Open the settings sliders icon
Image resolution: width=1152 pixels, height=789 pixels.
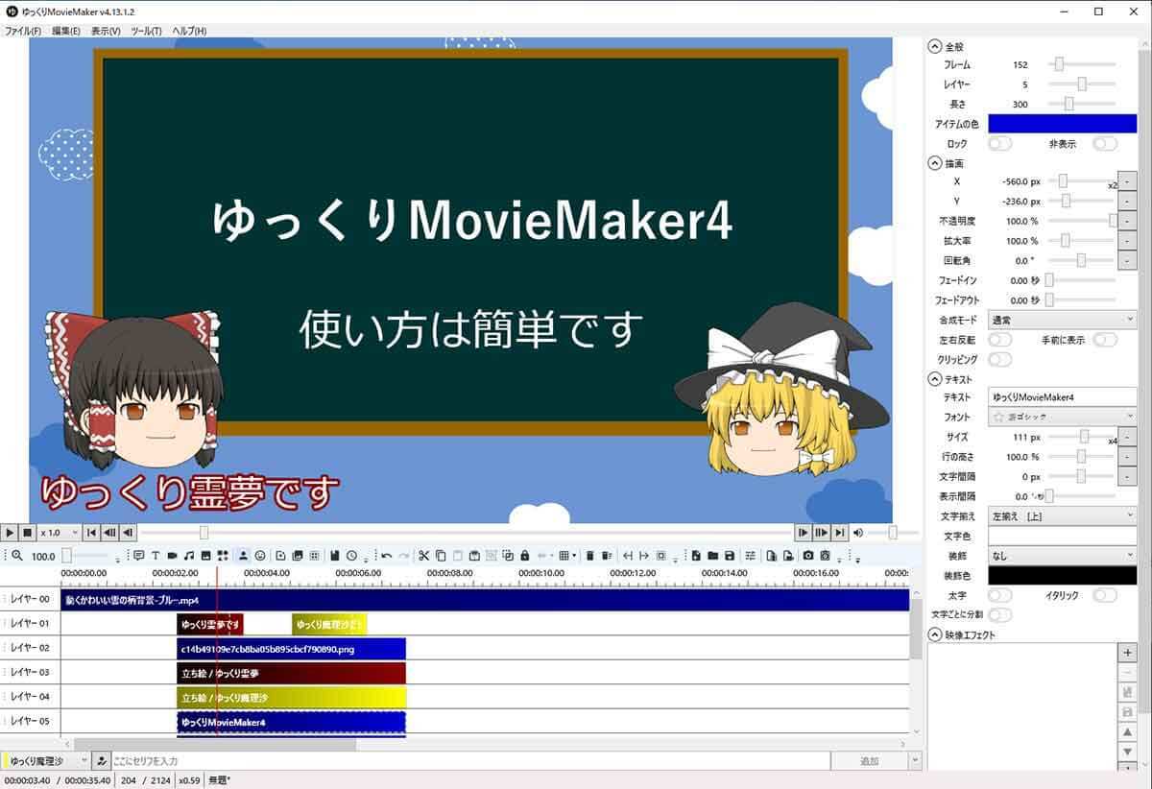point(751,556)
